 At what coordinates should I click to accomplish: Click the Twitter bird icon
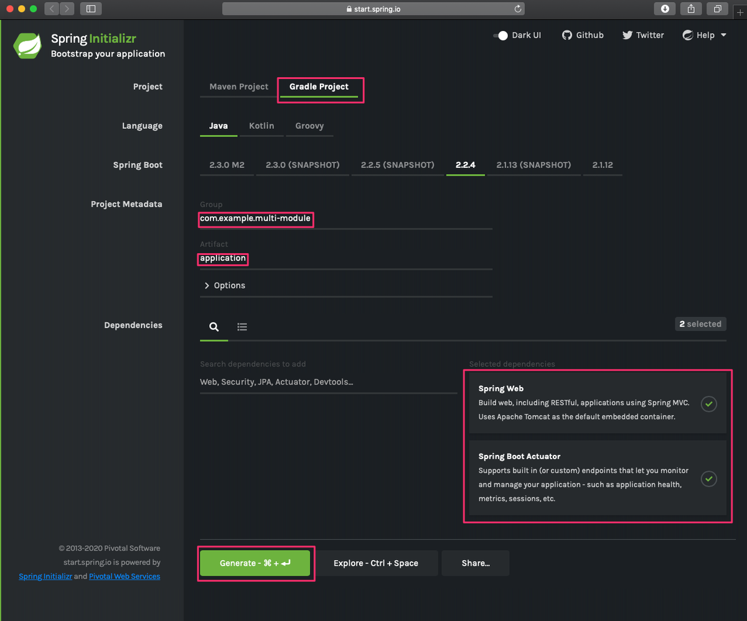click(x=627, y=35)
